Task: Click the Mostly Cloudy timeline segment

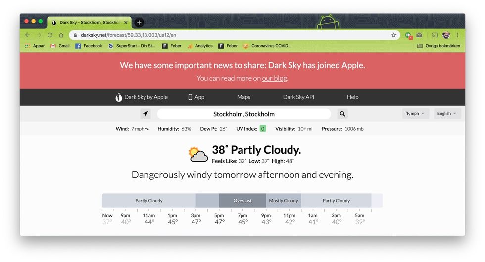Action: tap(284, 201)
